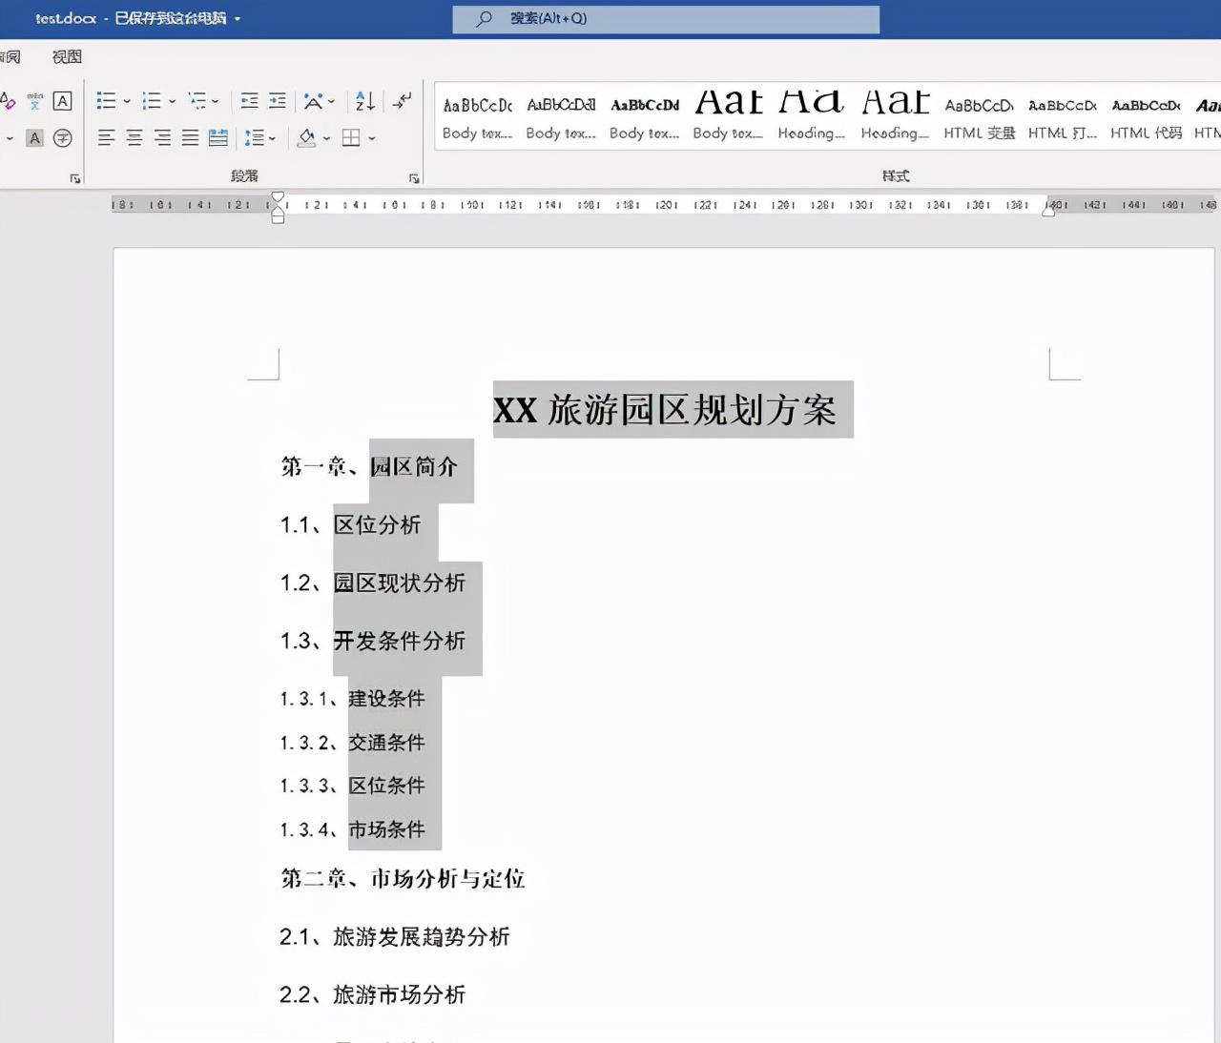Click the shading paint bucket color
1221x1043 pixels.
coord(307,138)
